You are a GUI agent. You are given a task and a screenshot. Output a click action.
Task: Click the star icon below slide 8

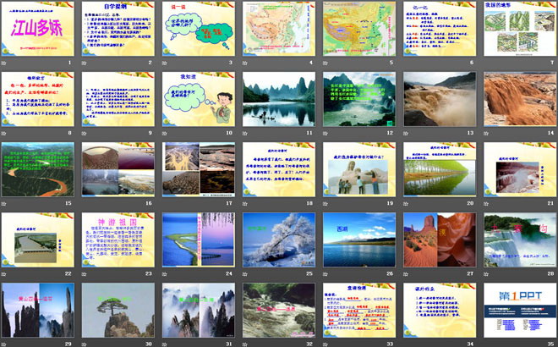coord(3,133)
